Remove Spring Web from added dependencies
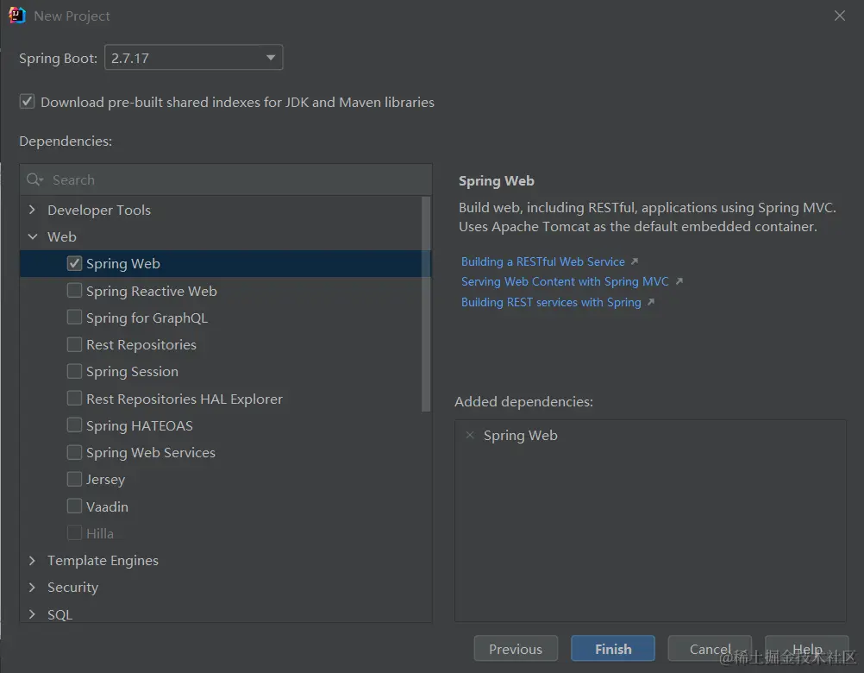The image size is (864, 673). [470, 435]
